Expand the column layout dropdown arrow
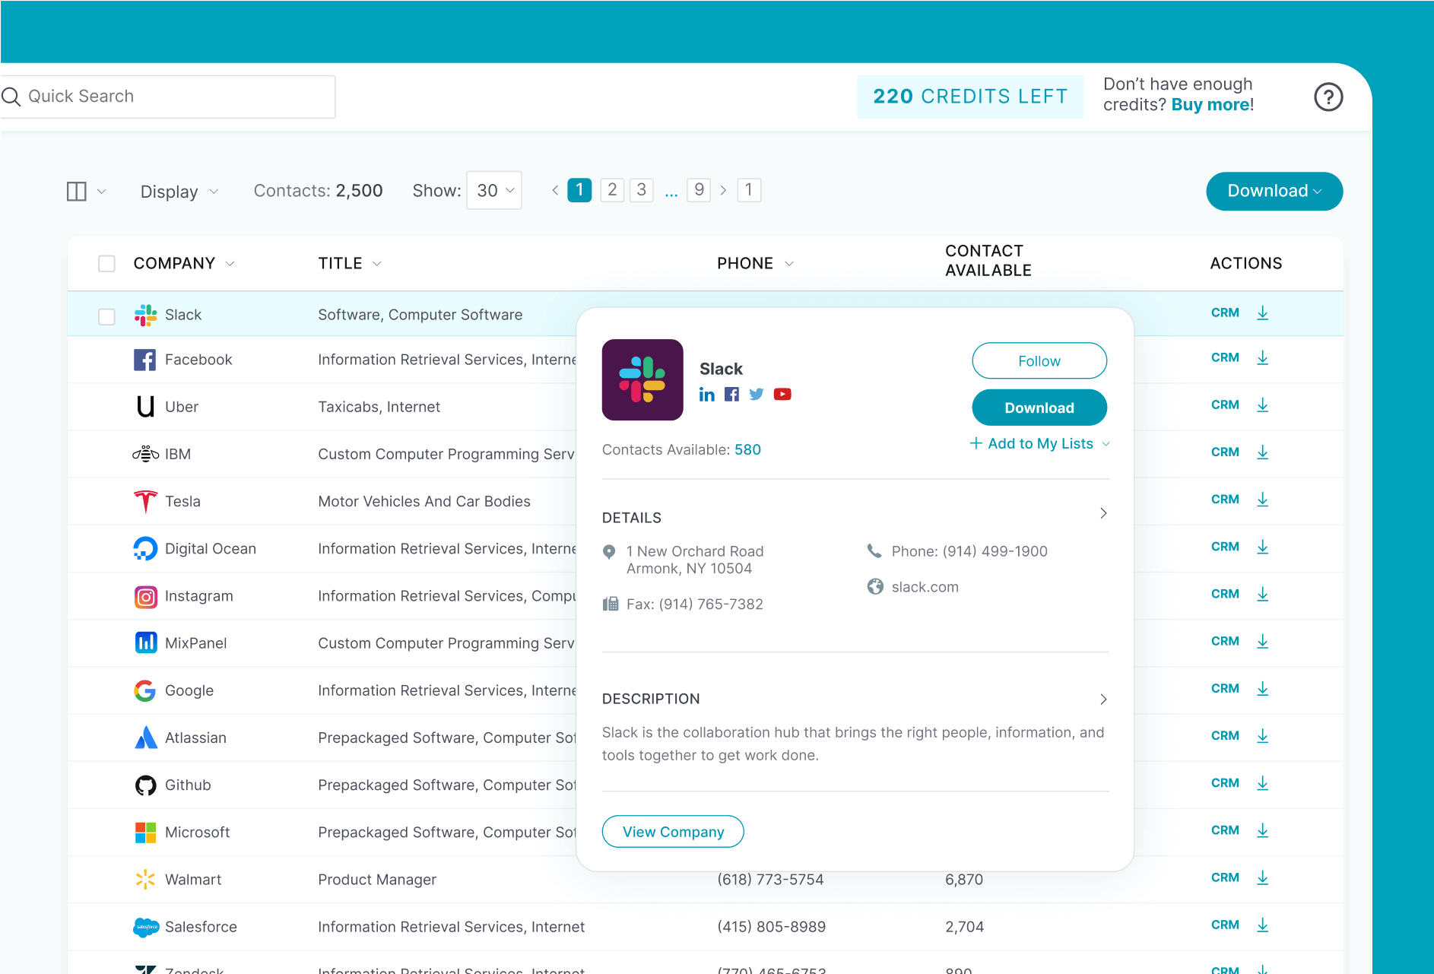The width and height of the screenshot is (1434, 974). point(101,192)
